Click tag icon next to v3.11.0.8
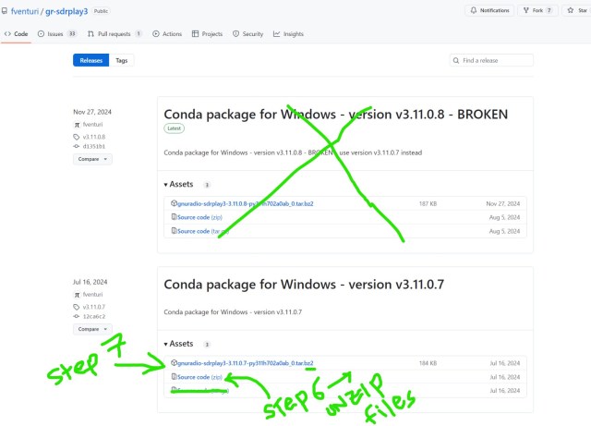 tap(77, 137)
